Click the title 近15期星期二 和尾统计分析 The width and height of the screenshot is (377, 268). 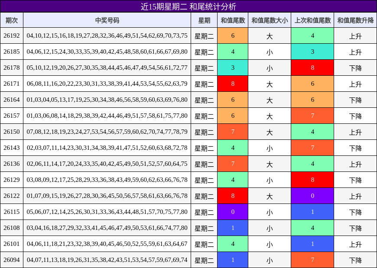tap(188, 6)
